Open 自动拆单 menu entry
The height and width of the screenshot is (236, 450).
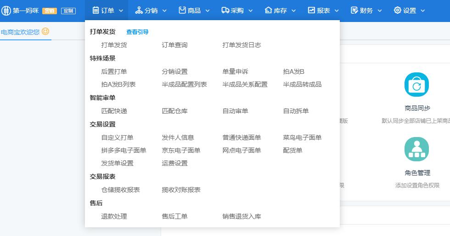[x=296, y=111]
